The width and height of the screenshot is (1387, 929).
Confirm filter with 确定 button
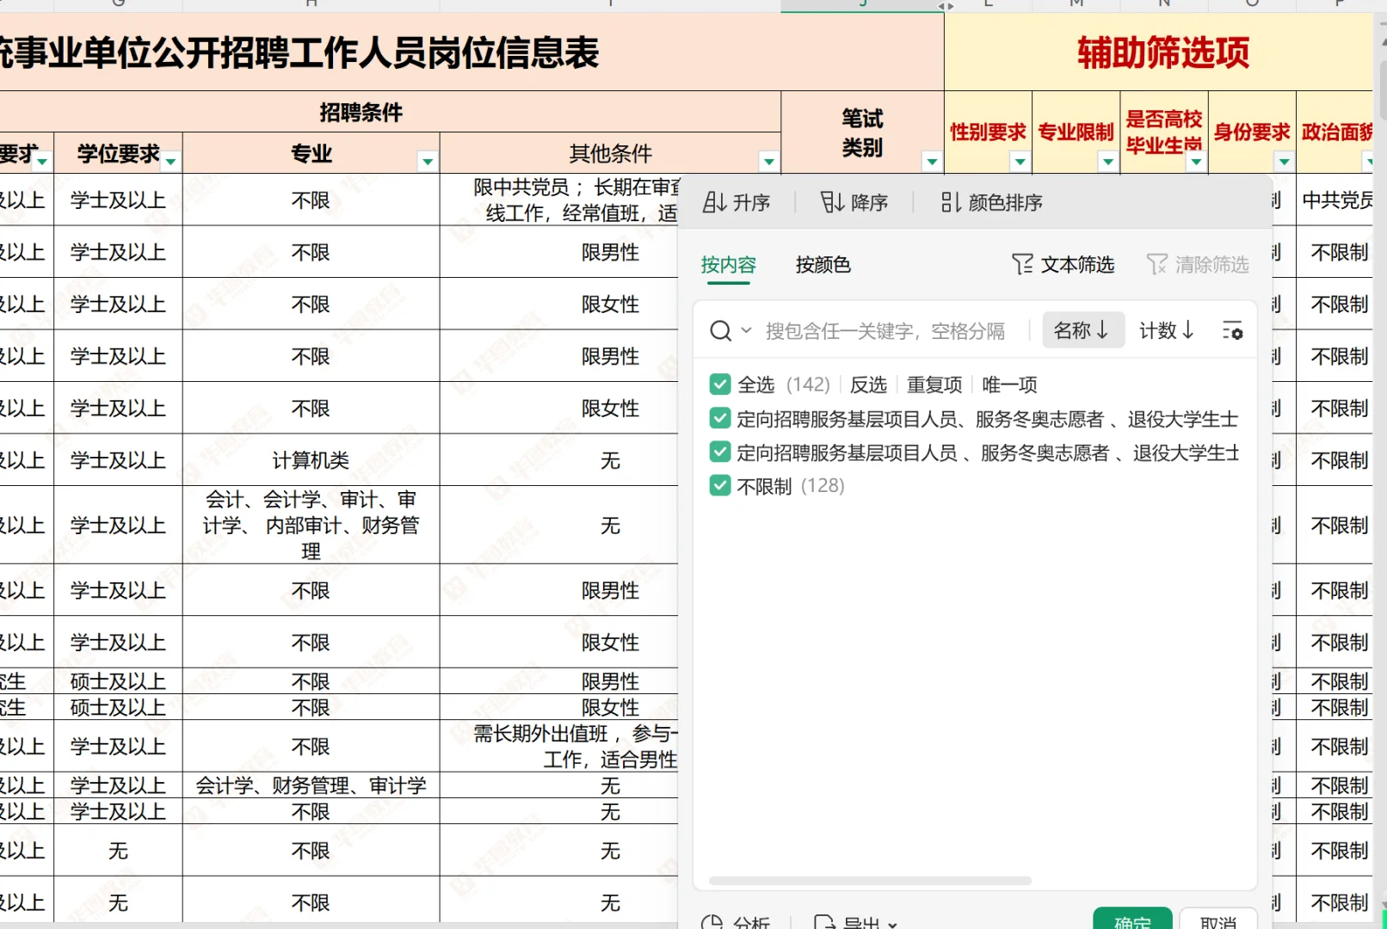[1132, 920]
